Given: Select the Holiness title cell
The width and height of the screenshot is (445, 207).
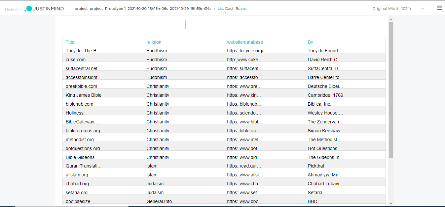Looking at the screenshot, I should tap(75, 113).
